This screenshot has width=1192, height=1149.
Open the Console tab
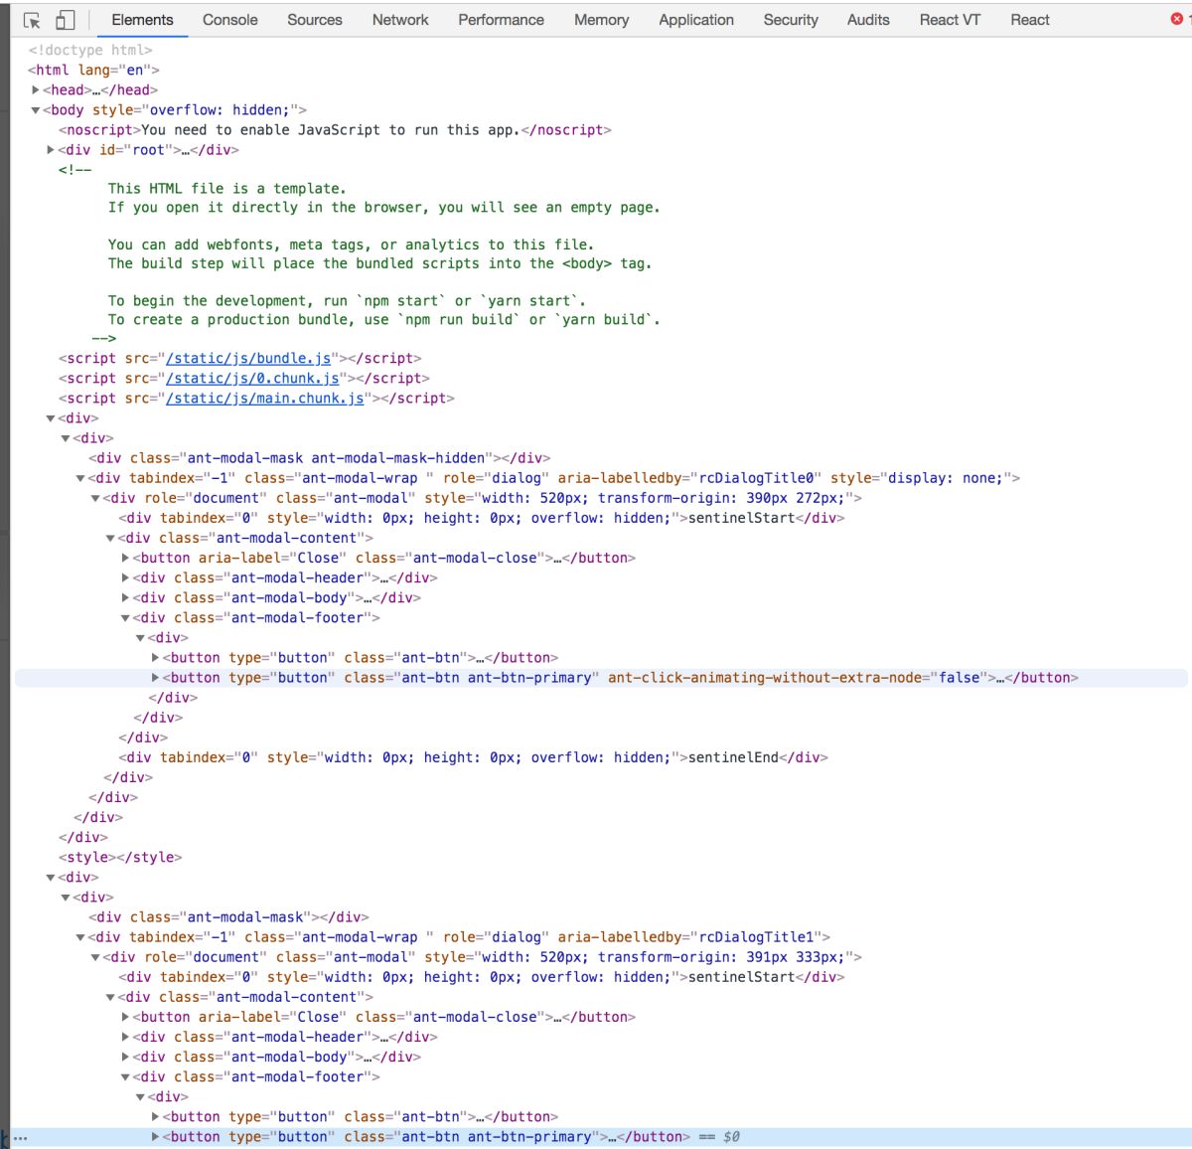[x=230, y=20]
